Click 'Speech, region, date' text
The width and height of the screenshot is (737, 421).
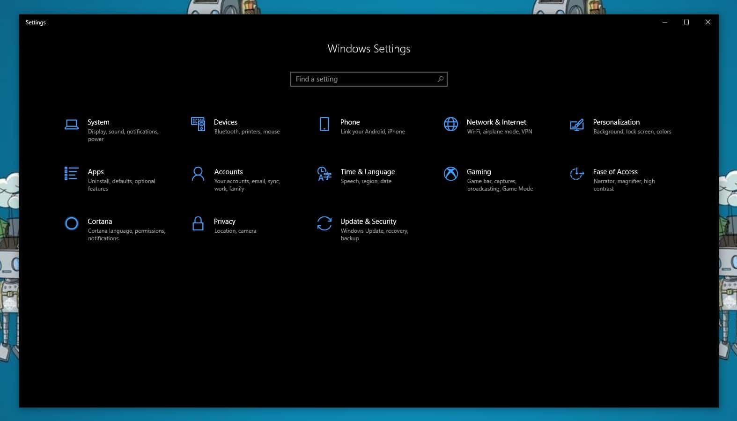point(366,181)
